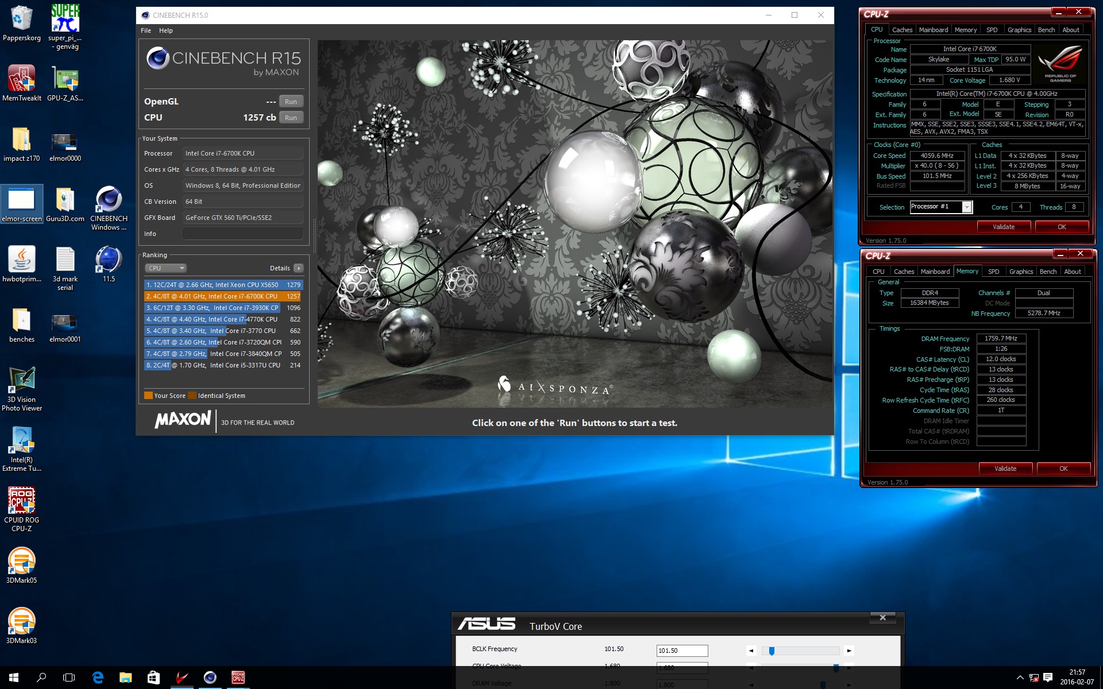Open Cinebench Help menu

(x=166, y=30)
